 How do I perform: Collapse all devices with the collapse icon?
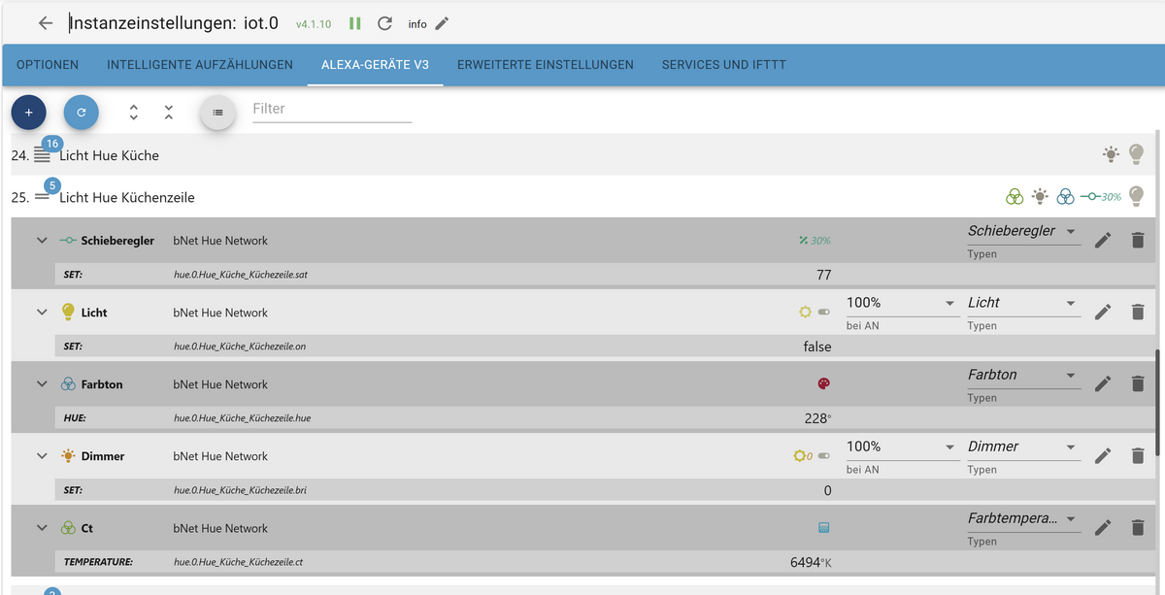(x=168, y=112)
